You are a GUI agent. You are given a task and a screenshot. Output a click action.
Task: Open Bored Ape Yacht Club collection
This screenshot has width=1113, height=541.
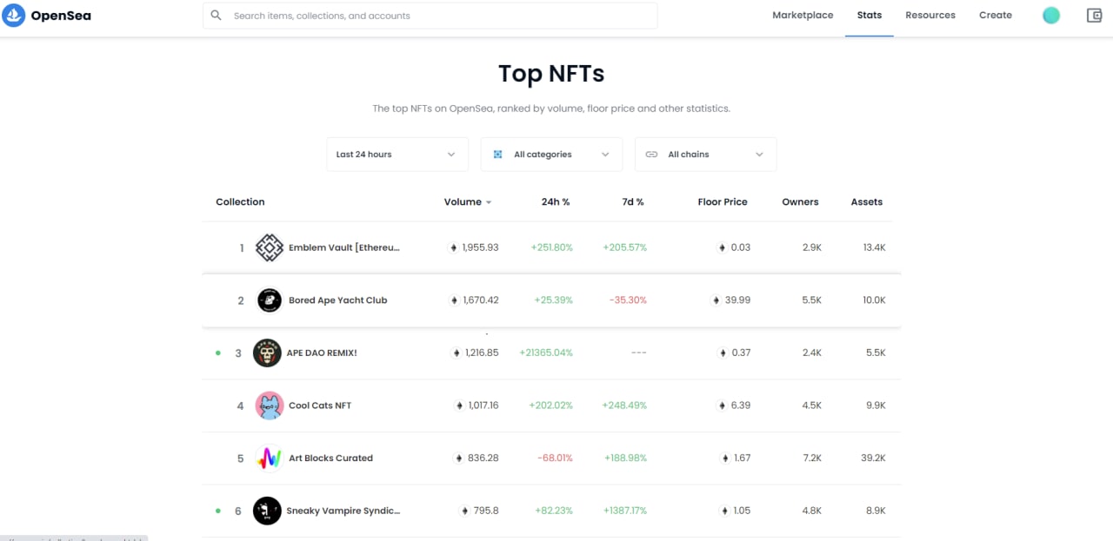pos(338,300)
